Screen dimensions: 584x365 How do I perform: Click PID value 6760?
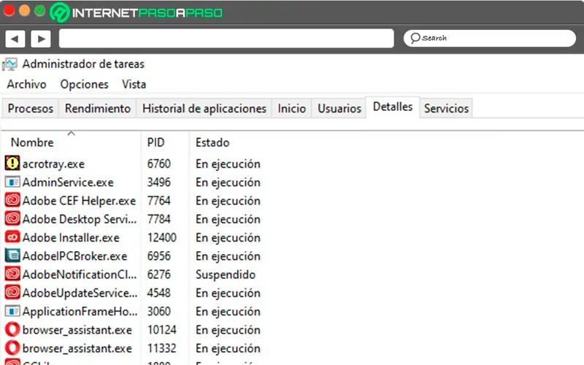click(x=158, y=164)
